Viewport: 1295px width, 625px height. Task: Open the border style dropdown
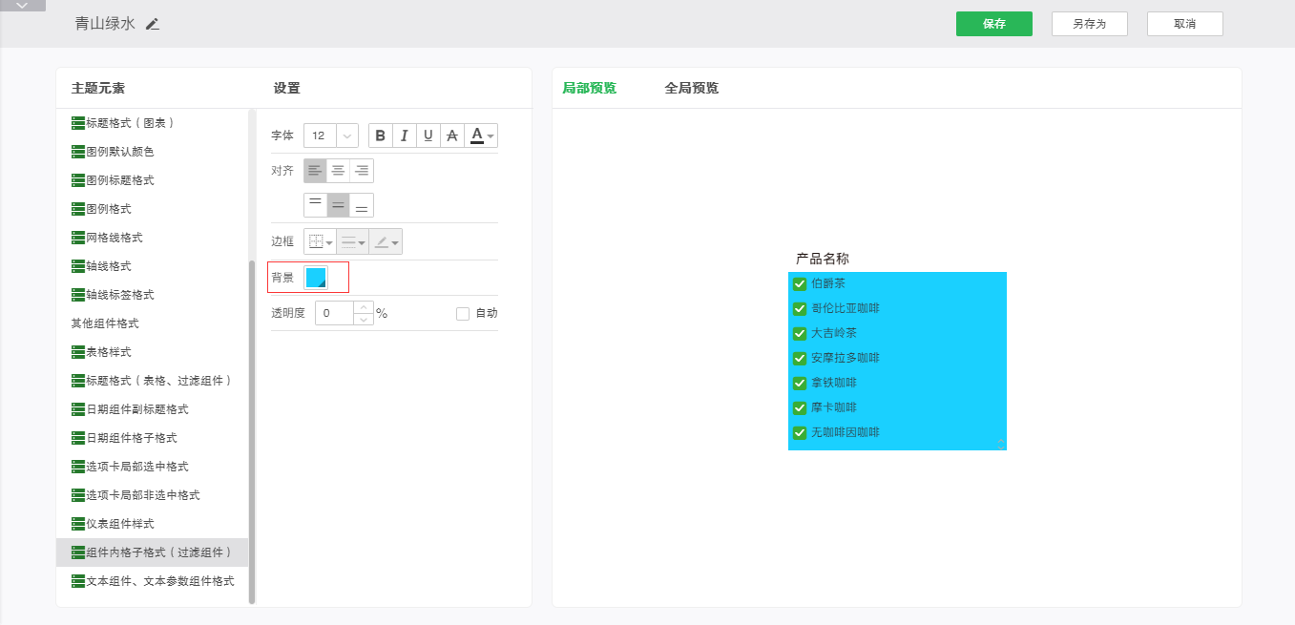coord(320,242)
